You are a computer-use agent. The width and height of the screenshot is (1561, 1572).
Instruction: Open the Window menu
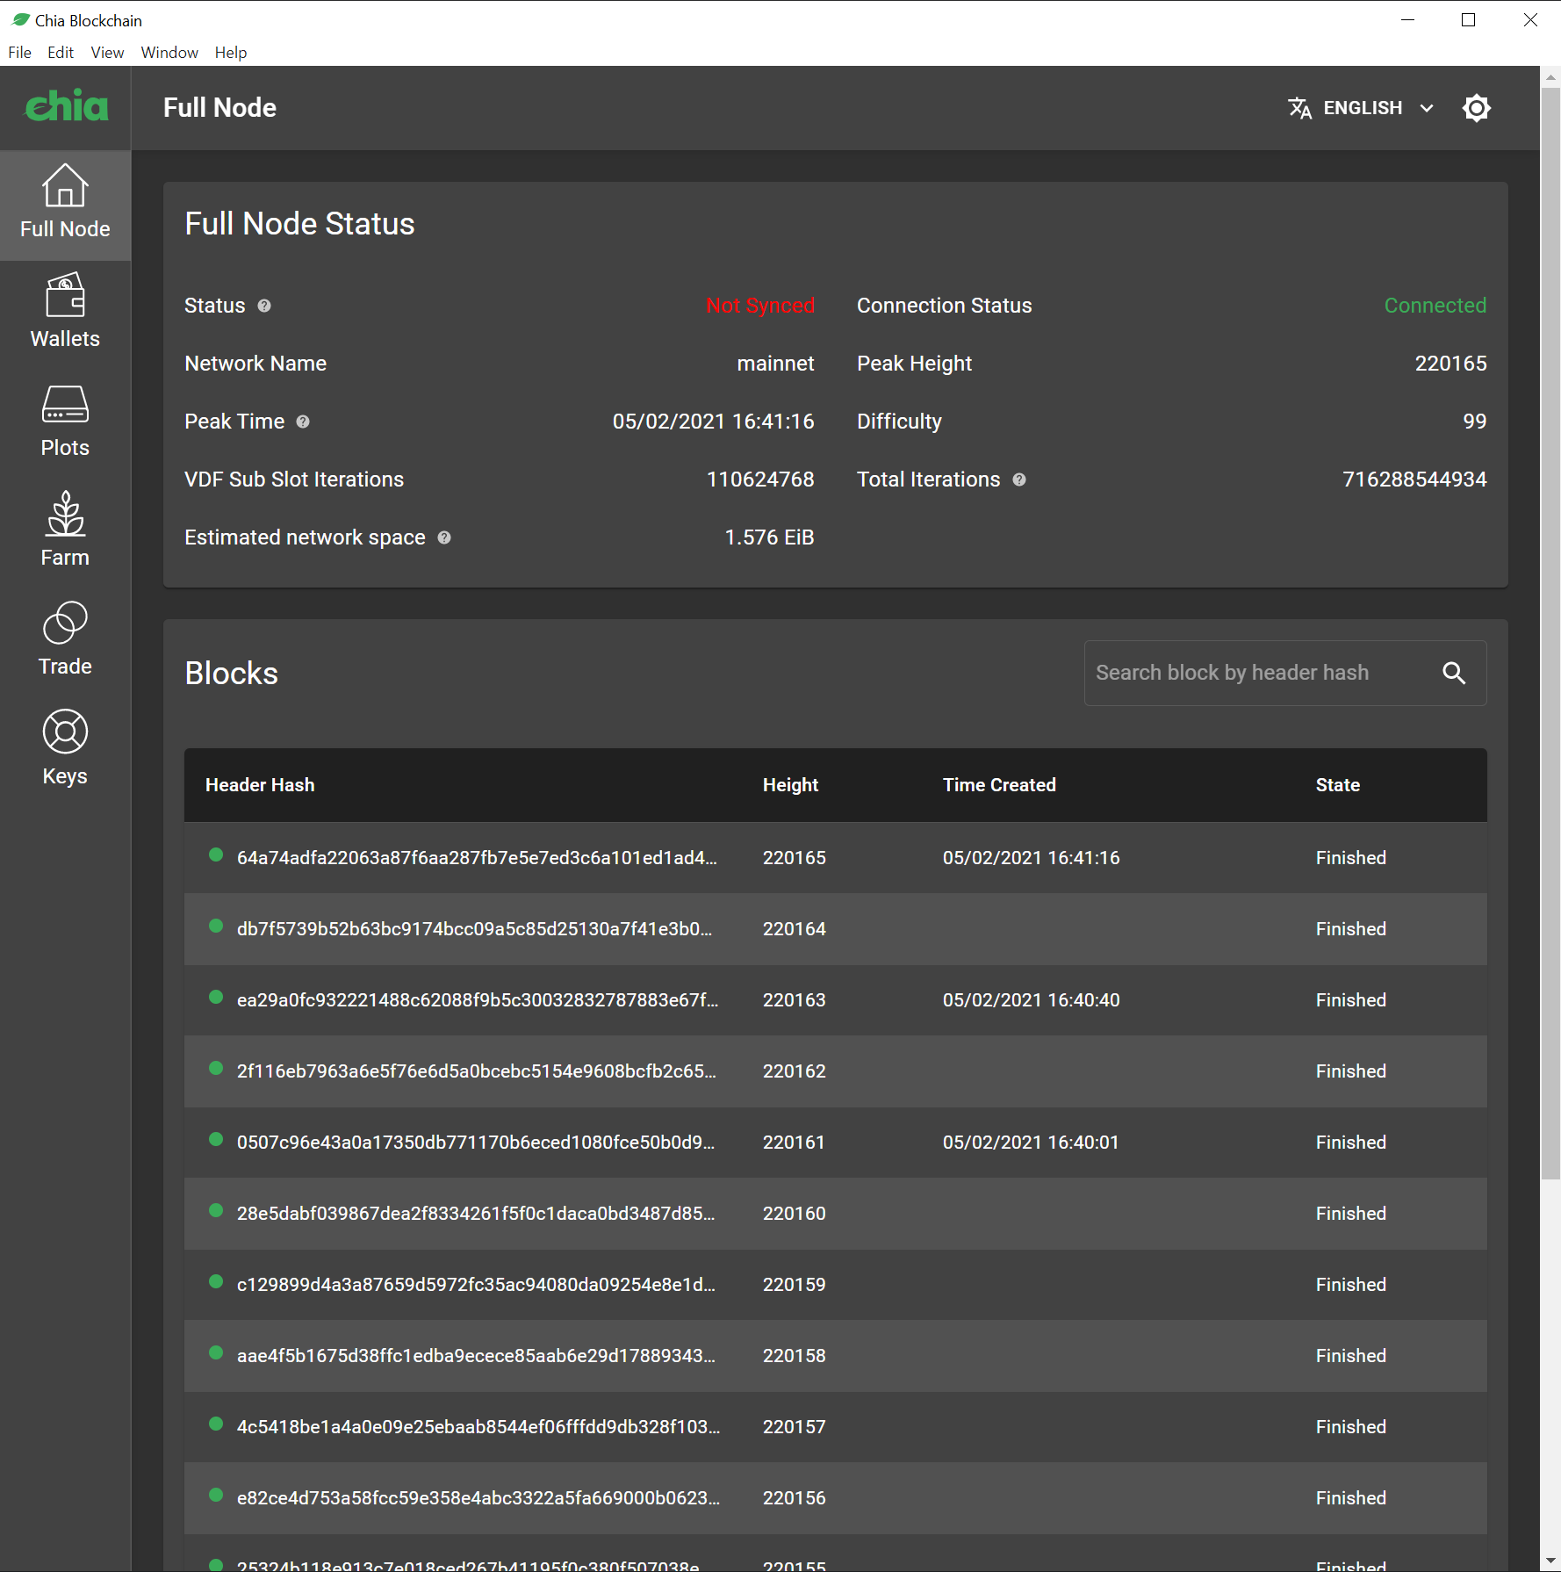tap(169, 52)
